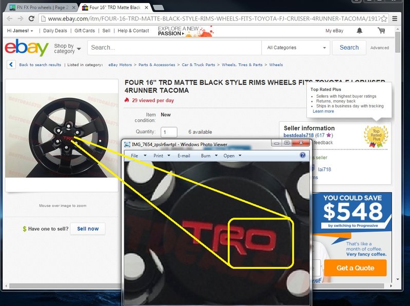Open a new Chrome tab
410x306 pixels.
tap(159, 8)
